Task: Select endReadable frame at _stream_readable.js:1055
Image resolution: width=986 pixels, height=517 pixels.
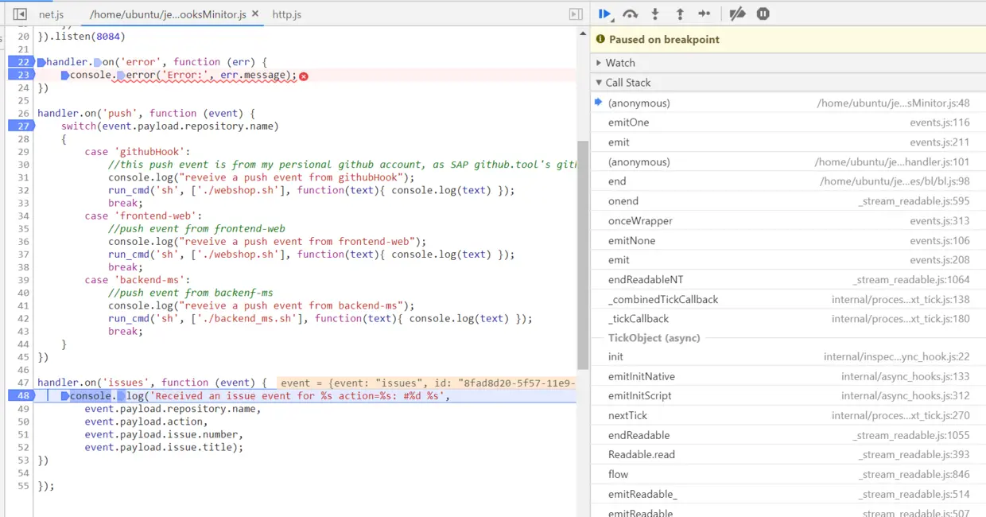Action: tap(788, 436)
